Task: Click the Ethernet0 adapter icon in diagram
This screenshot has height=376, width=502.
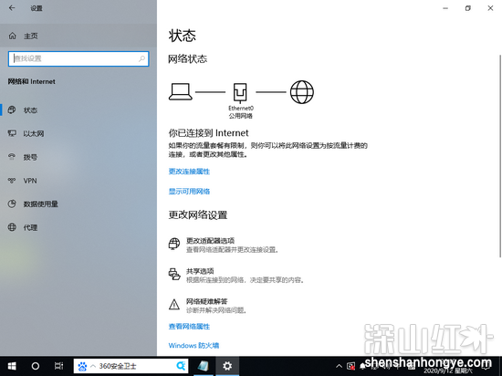Action: (x=240, y=92)
